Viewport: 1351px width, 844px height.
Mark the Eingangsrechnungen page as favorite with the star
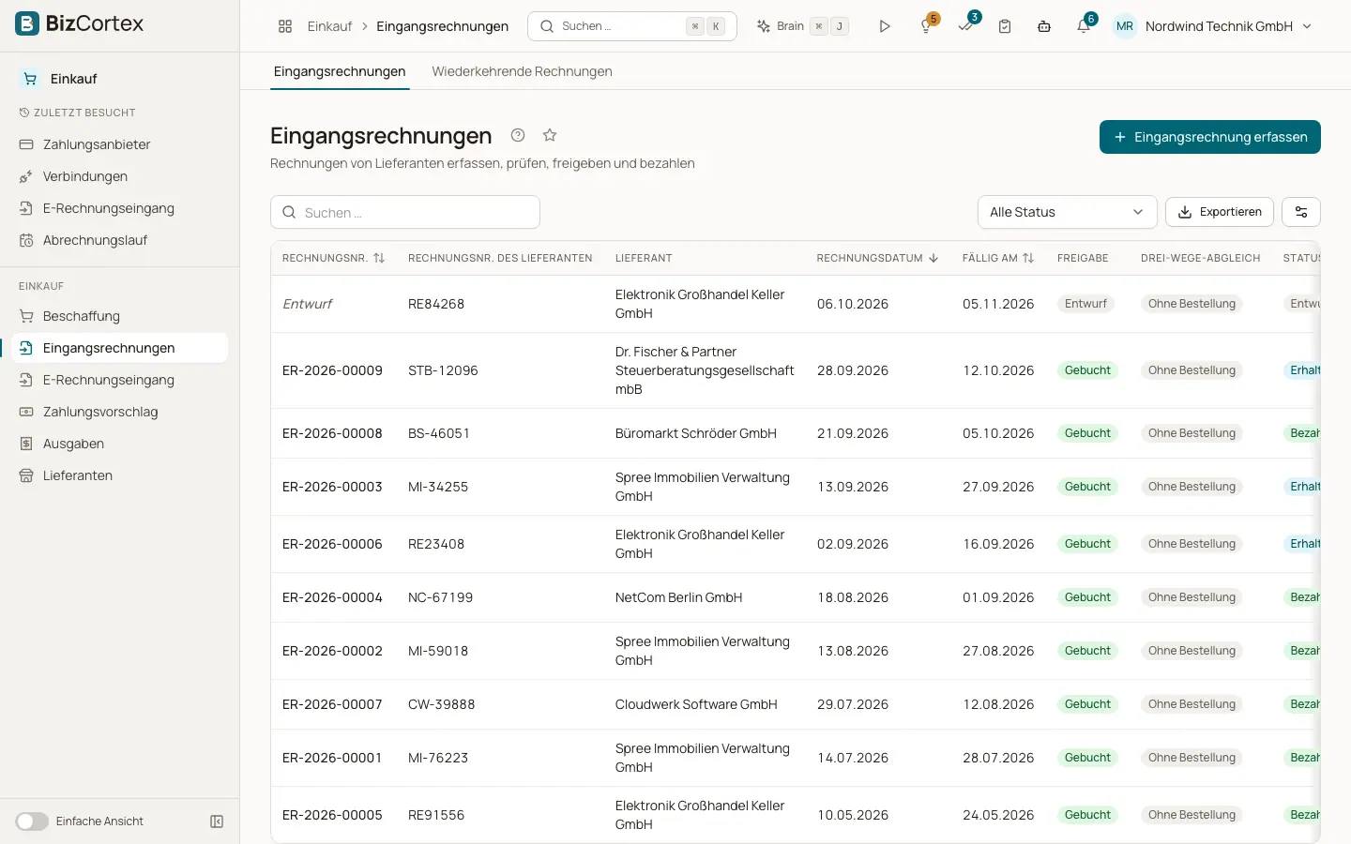pos(550,135)
